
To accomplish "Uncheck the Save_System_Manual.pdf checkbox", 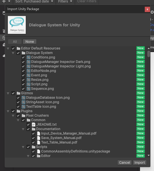I will [x=33, y=138].
